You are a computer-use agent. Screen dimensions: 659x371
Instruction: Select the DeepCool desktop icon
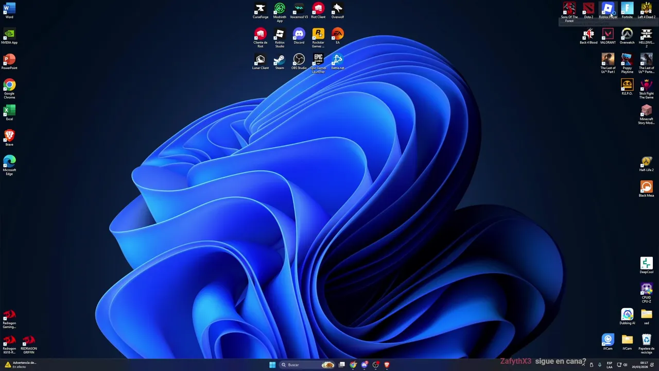[x=646, y=266]
